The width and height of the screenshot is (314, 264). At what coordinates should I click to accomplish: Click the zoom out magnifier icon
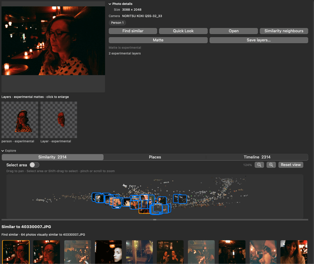[x=259, y=165]
